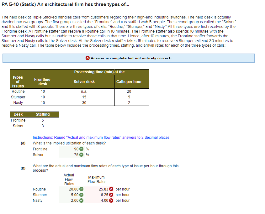Image resolution: width=265 pixels, height=214 pixels.
Task: Click the 'Staffing' header in staffing table
Action: (x=43, y=114)
